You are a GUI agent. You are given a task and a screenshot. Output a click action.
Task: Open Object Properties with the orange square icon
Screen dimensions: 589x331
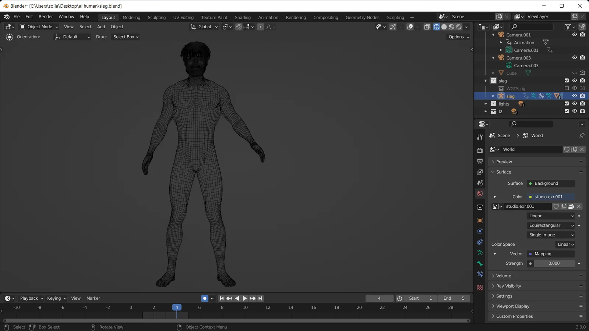tap(480, 221)
